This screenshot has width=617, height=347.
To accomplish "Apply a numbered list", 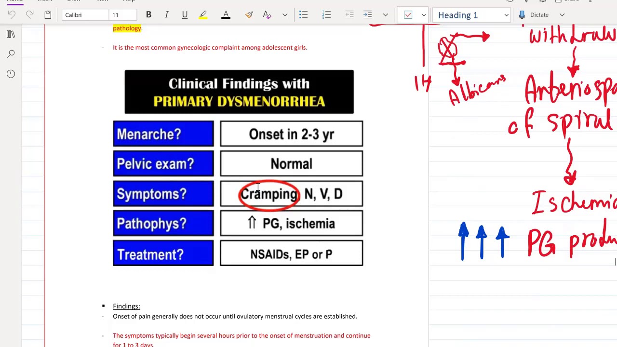I will coord(326,15).
